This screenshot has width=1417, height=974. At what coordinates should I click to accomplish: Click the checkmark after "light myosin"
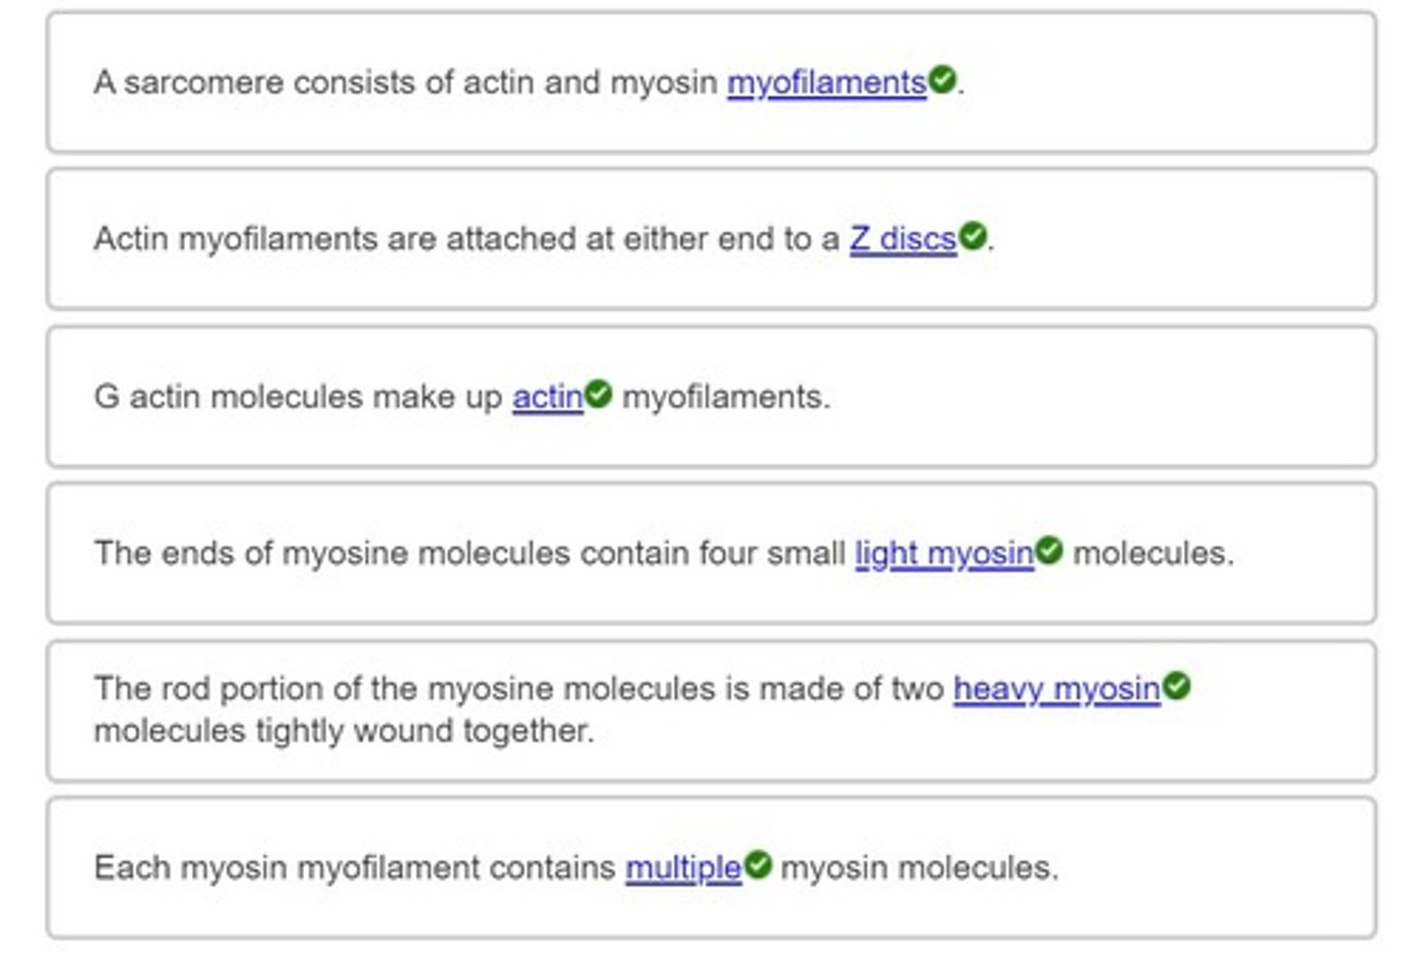1049,551
